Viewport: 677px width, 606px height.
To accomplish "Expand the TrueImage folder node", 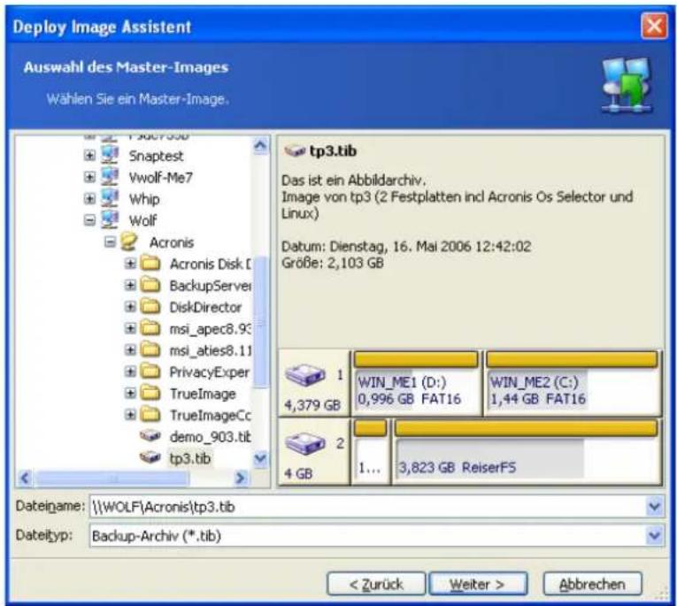I will pos(130,393).
